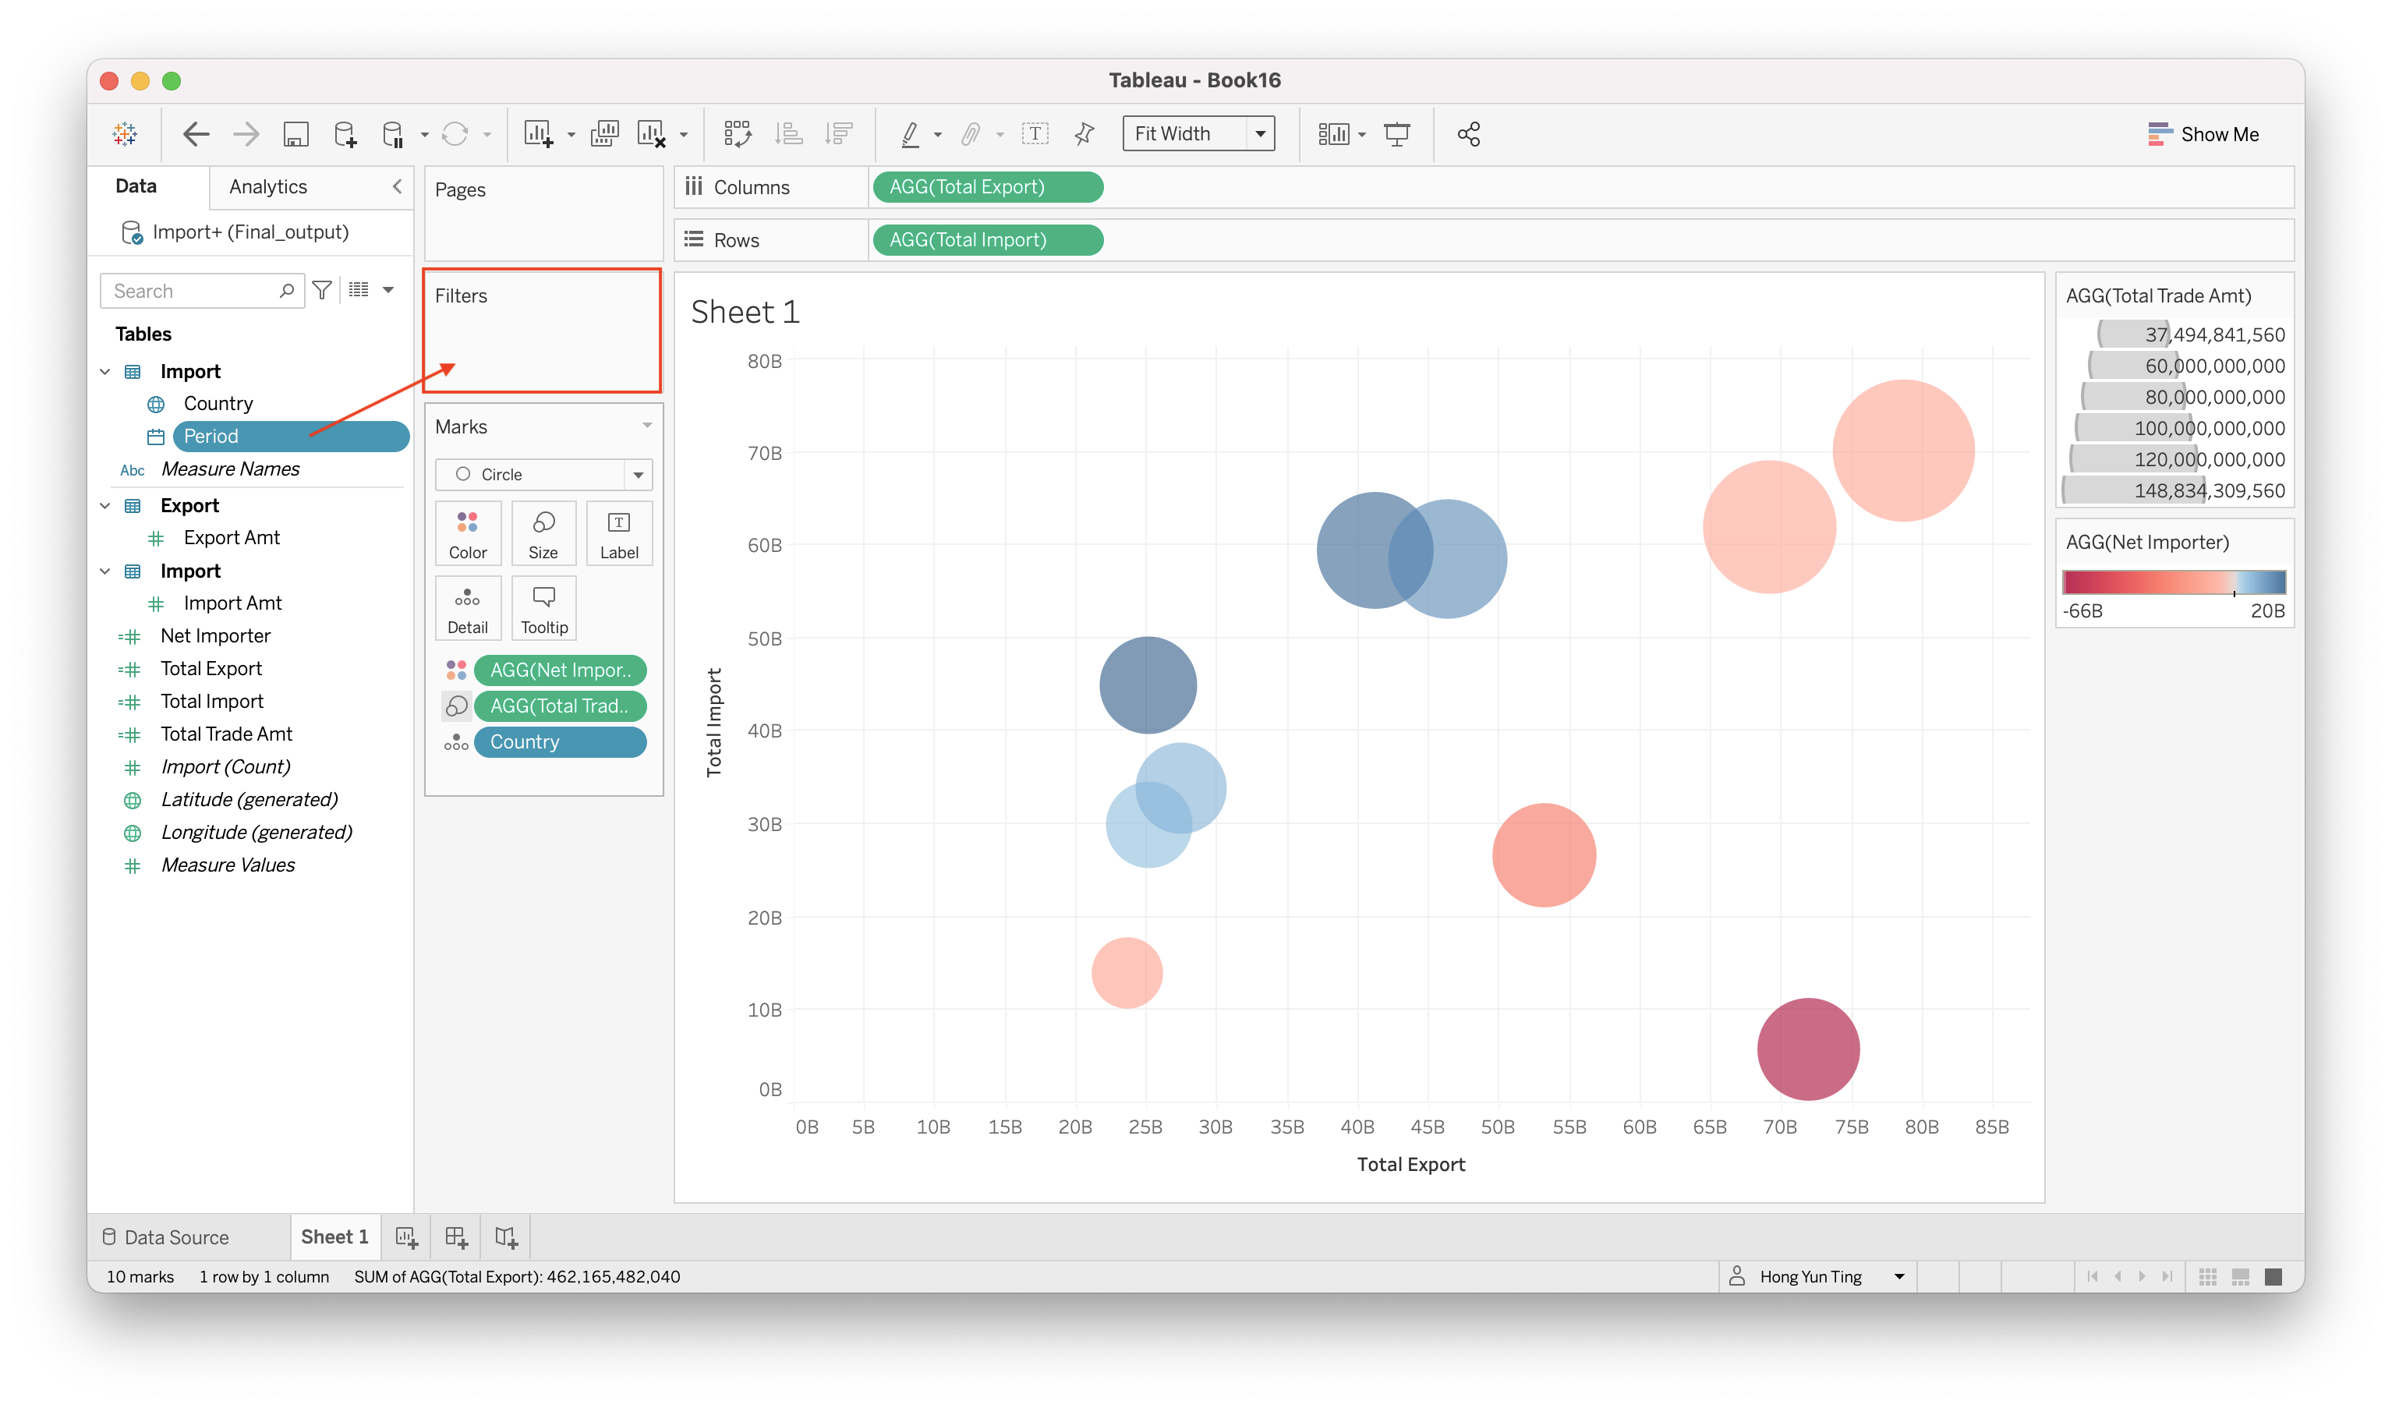Switch to the Analytics tab
Image resolution: width=2392 pixels, height=1408 pixels.
(267, 186)
